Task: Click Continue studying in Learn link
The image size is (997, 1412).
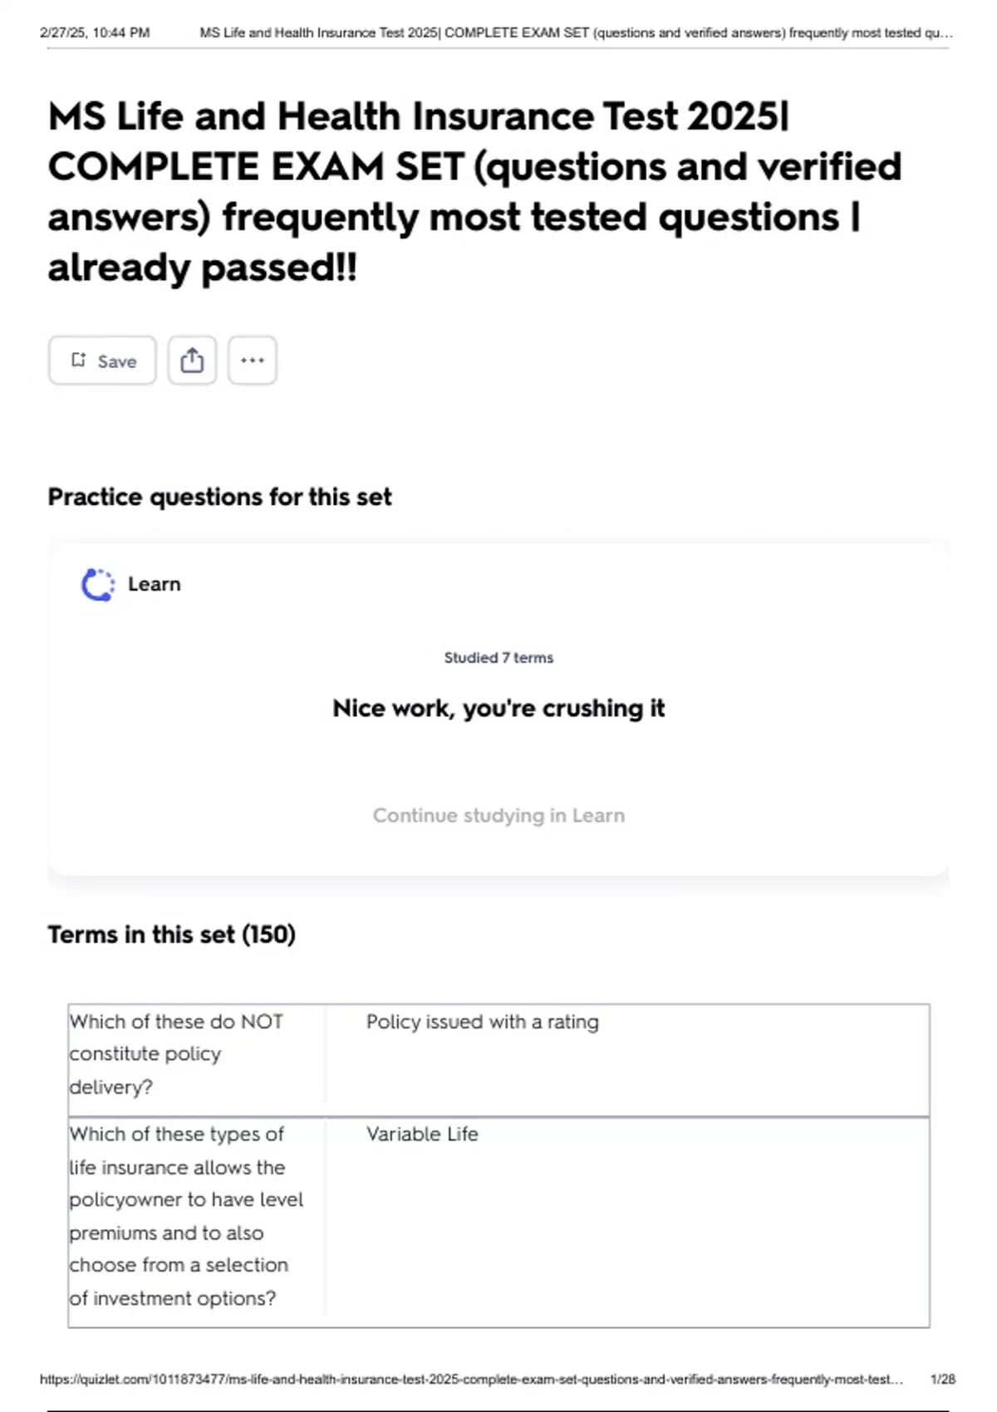Action: coord(498,816)
